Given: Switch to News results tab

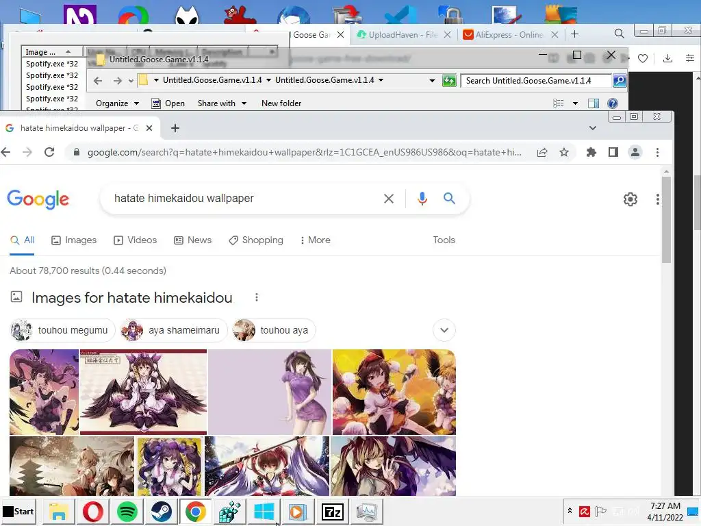Looking at the screenshot, I should 192,240.
